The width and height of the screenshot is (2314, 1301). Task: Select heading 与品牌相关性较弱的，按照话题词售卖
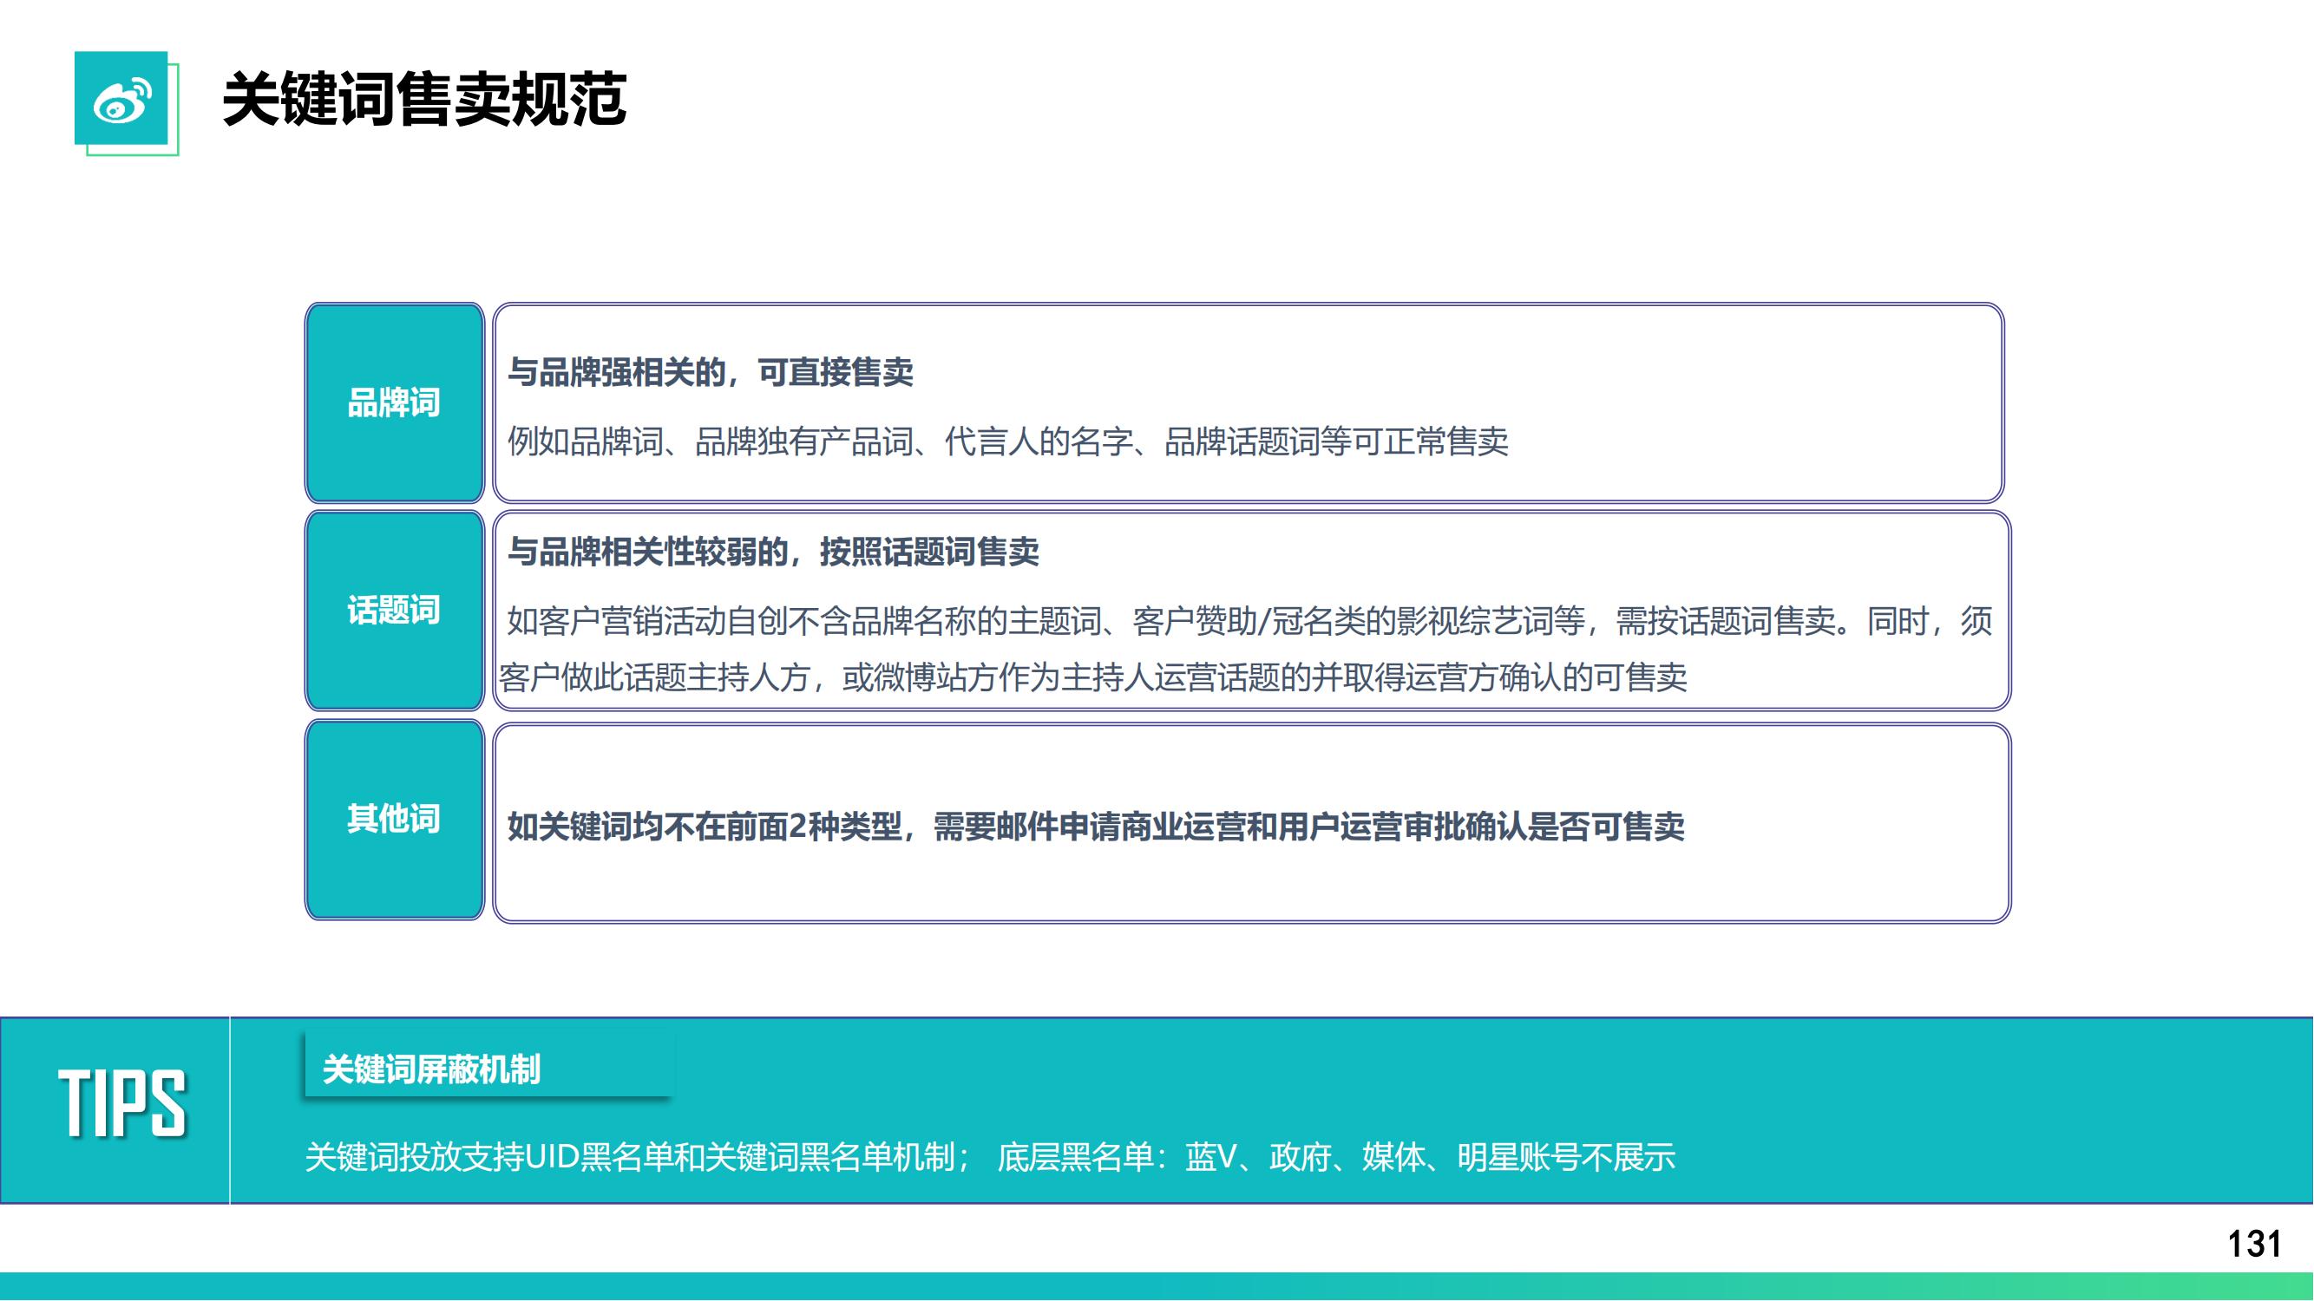coord(773,552)
